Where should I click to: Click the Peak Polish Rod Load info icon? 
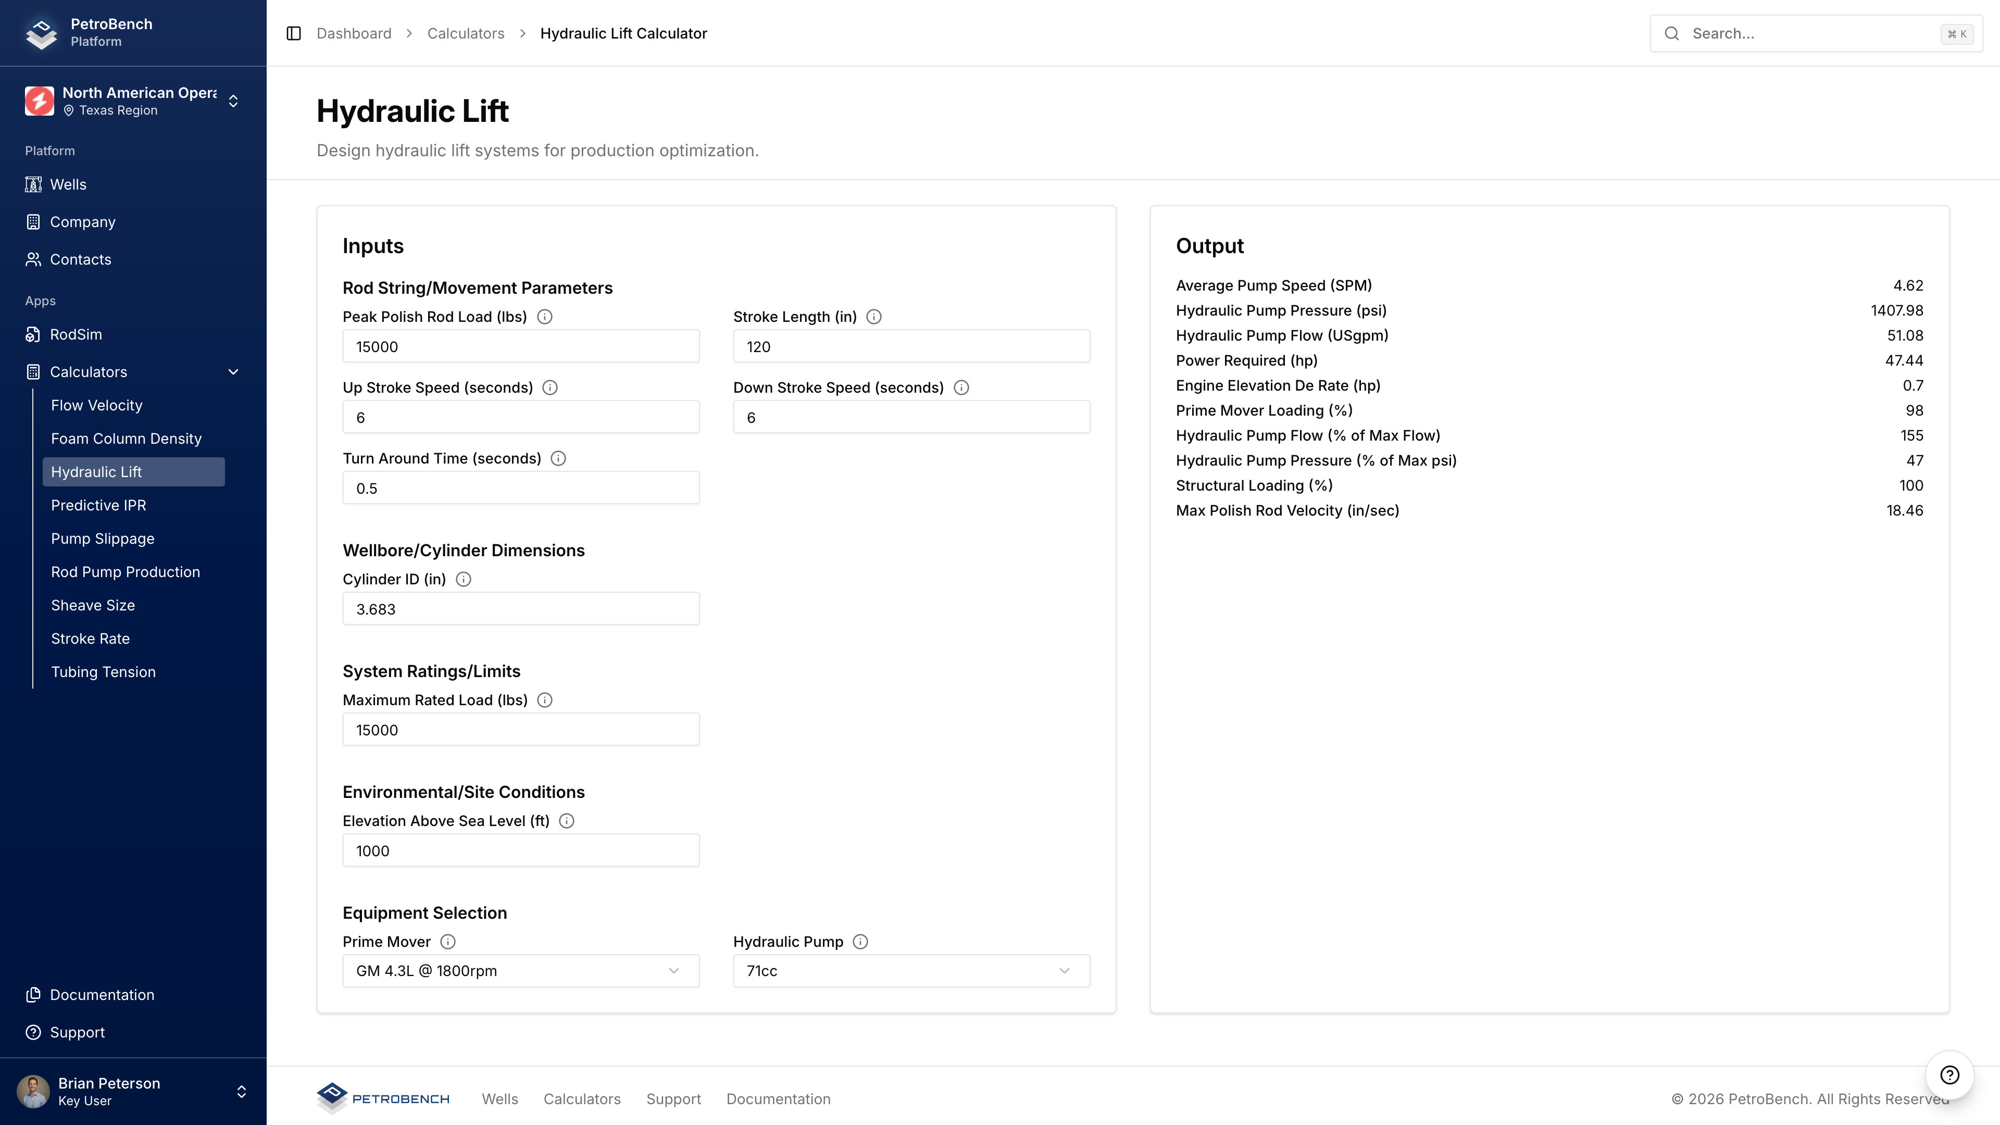point(545,317)
